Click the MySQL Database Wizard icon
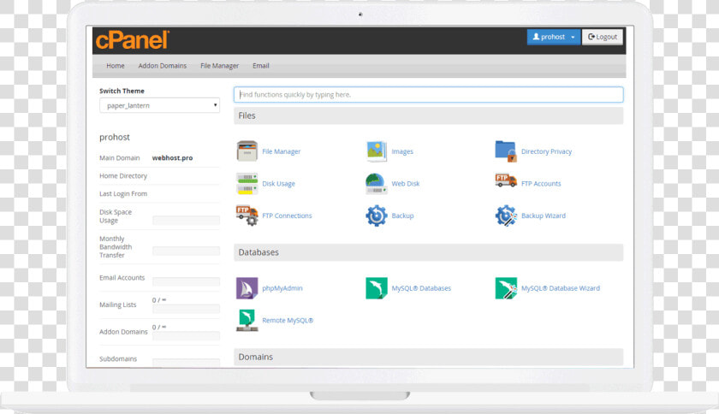This screenshot has height=414, width=719. (x=506, y=288)
